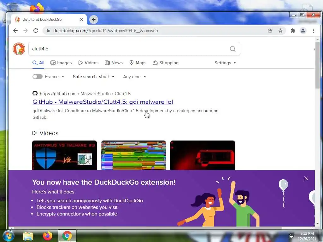The width and height of the screenshot is (323, 242).
Task: Click the share page icon in address bar
Action: click(270, 31)
